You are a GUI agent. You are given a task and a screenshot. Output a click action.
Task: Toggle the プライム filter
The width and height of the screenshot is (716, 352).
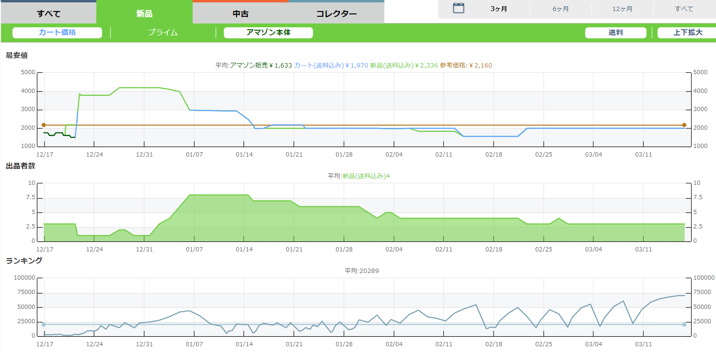point(163,33)
